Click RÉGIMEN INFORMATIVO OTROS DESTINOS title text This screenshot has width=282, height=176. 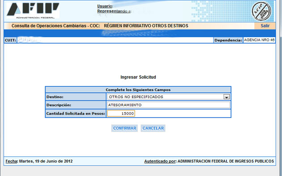[146, 26]
